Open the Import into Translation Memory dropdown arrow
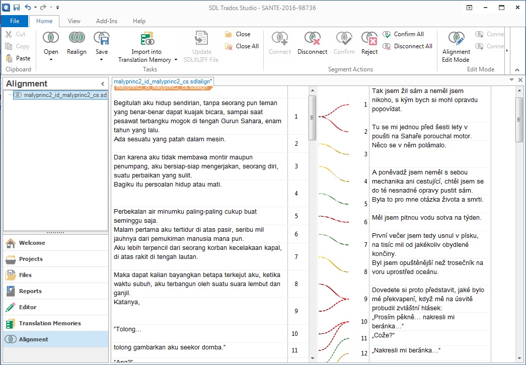 click(176, 60)
